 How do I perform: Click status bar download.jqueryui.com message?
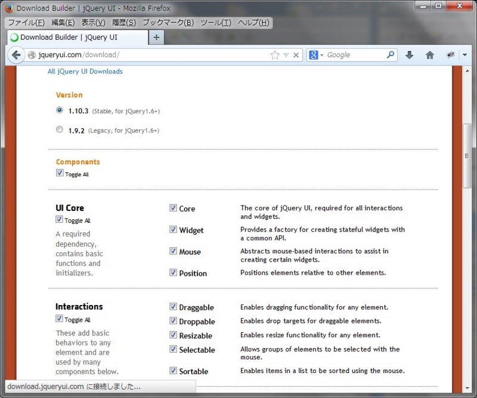click(74, 387)
